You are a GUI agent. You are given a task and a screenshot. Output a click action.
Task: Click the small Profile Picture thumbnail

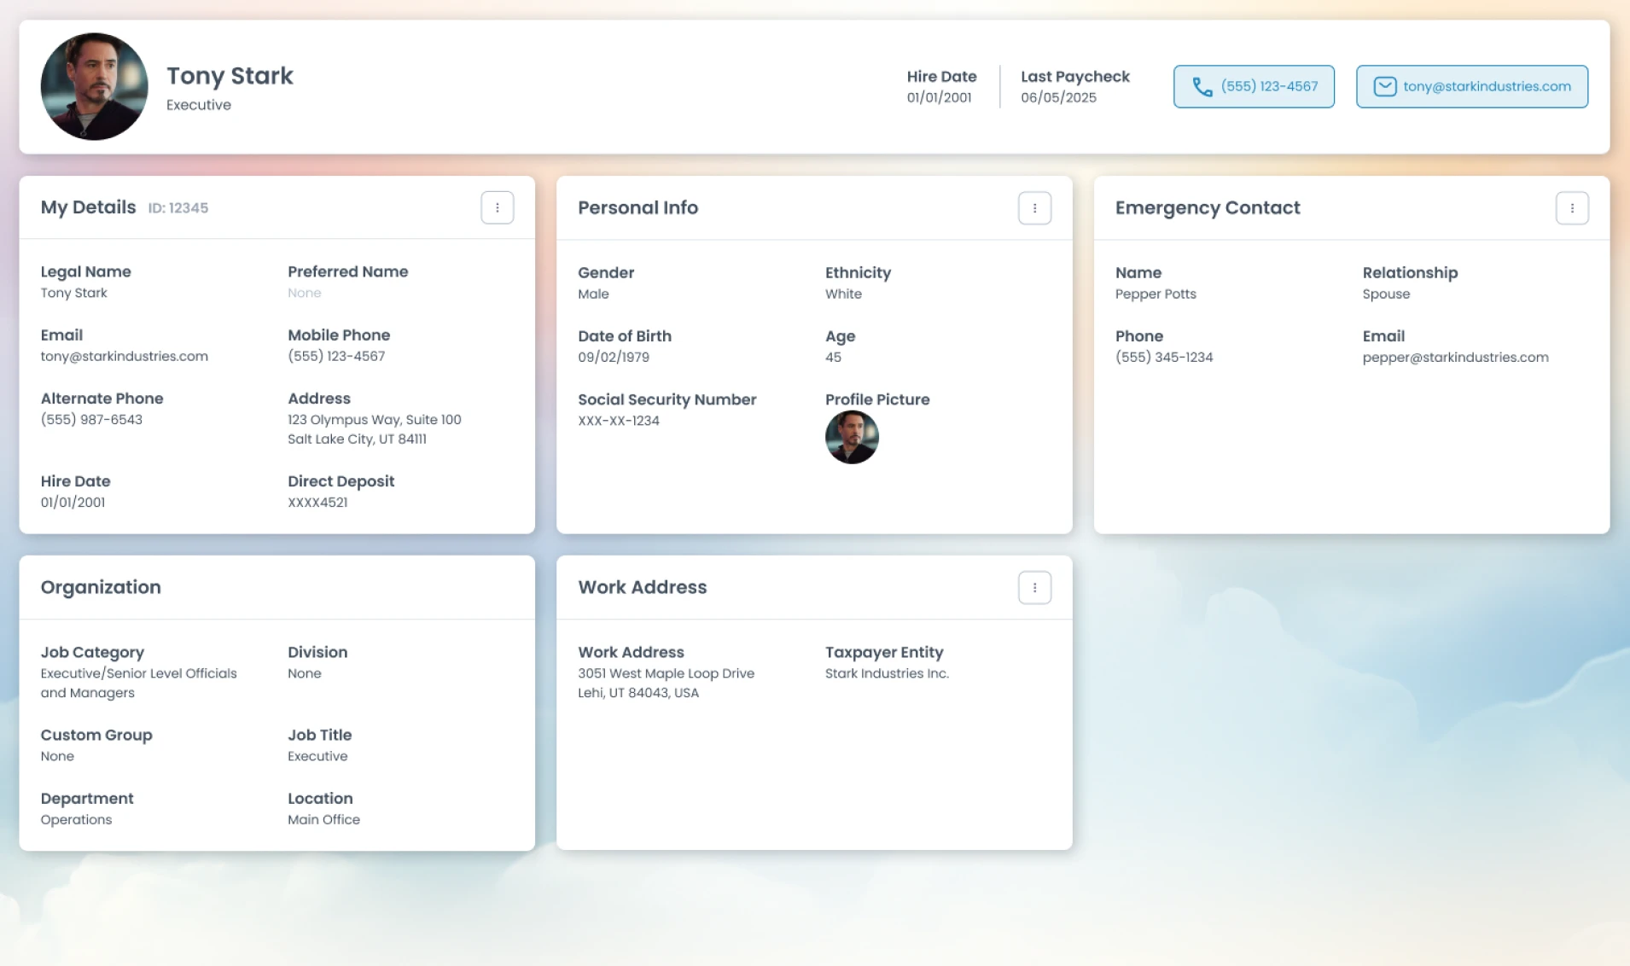coord(852,437)
